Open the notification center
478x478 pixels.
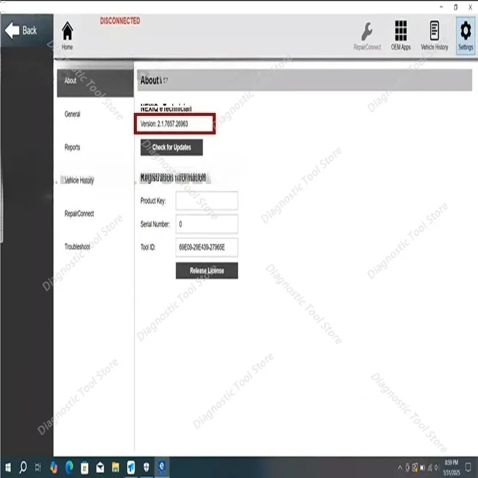pyautogui.click(x=468, y=467)
